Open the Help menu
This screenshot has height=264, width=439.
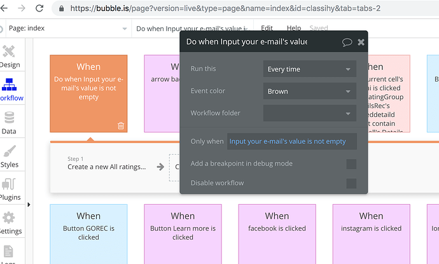click(x=294, y=28)
